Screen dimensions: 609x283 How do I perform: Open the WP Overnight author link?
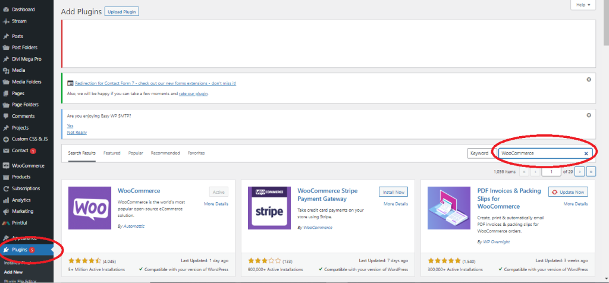(496, 241)
